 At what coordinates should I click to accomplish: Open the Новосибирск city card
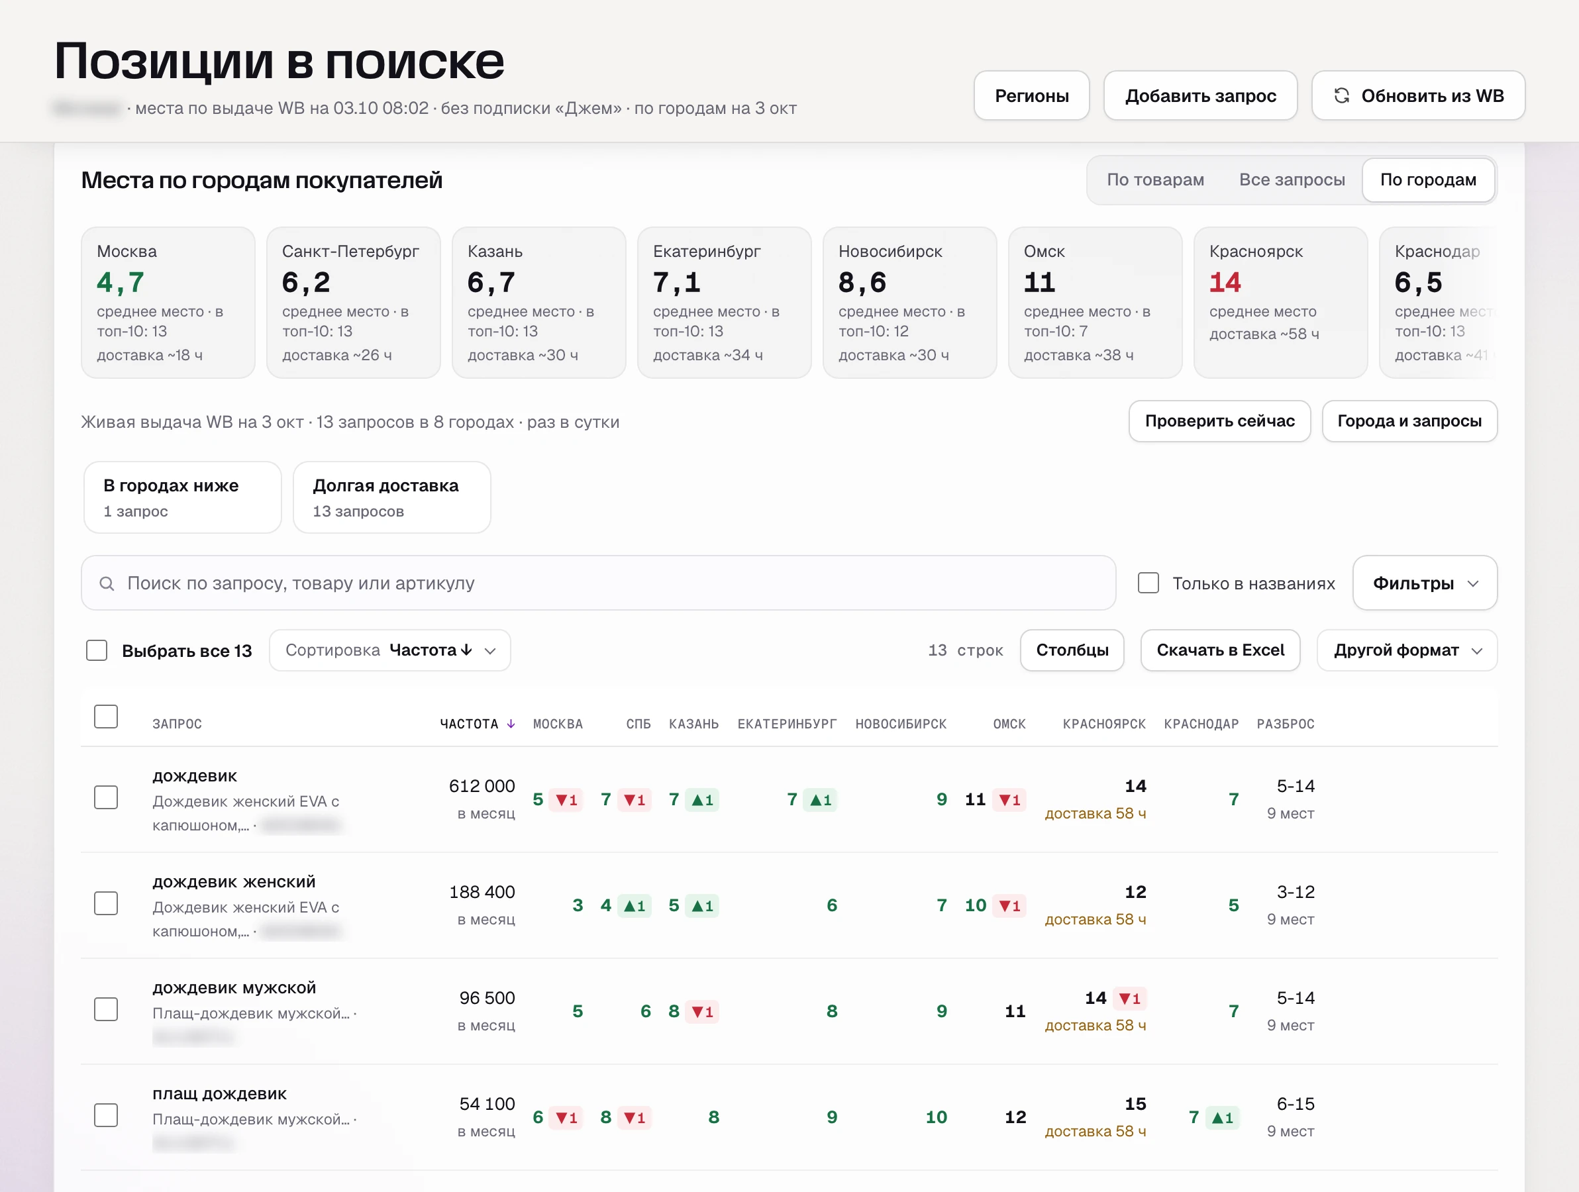pyautogui.click(x=909, y=303)
